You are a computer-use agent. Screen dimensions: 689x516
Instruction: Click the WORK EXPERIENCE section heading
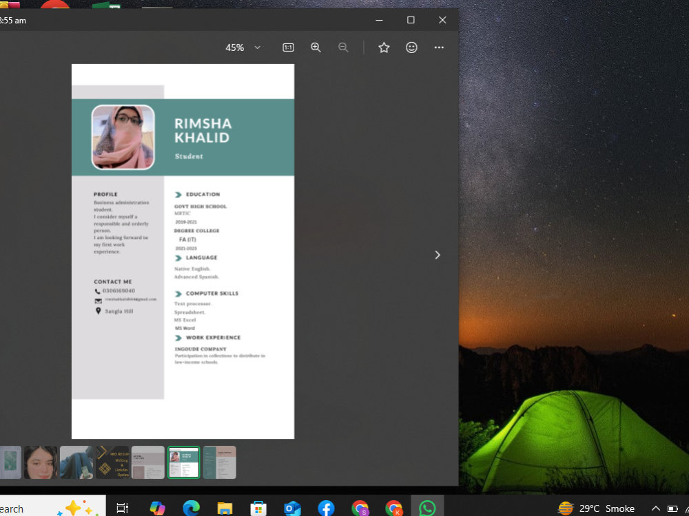[213, 337]
